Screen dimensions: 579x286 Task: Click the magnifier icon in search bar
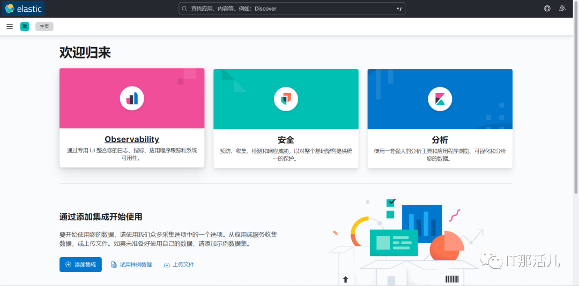click(x=184, y=9)
